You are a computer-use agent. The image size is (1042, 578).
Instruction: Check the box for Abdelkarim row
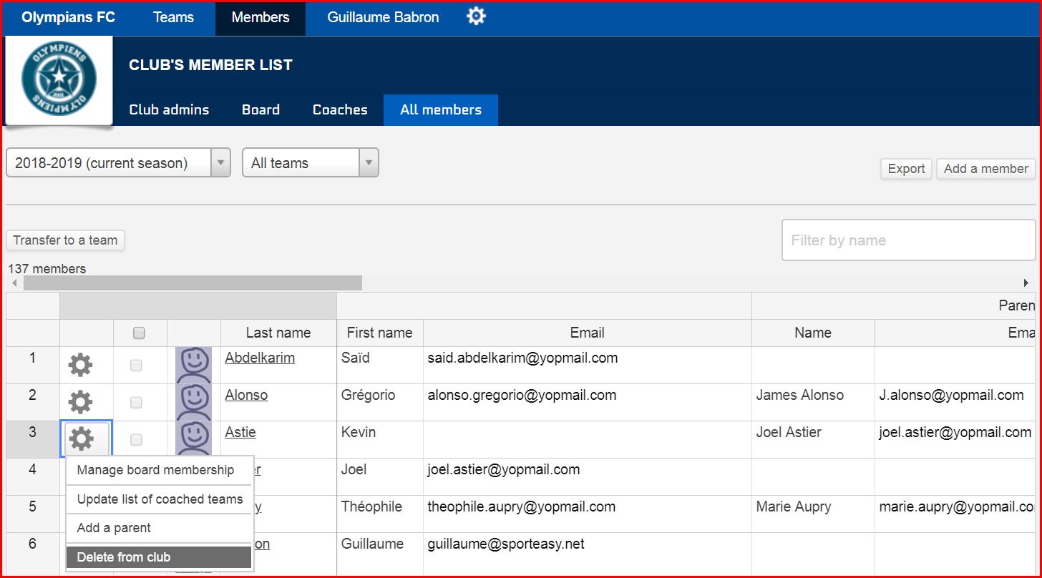point(136,366)
